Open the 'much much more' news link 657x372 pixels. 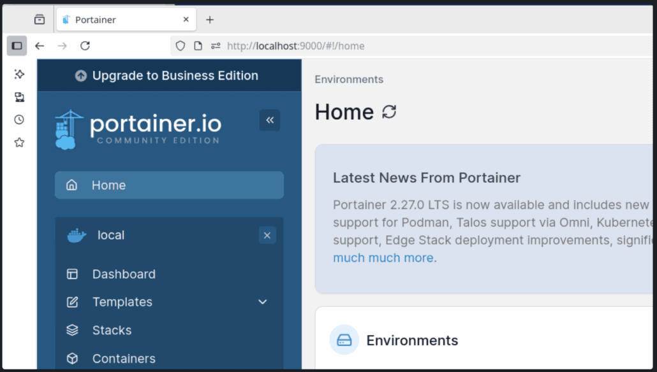click(x=383, y=258)
